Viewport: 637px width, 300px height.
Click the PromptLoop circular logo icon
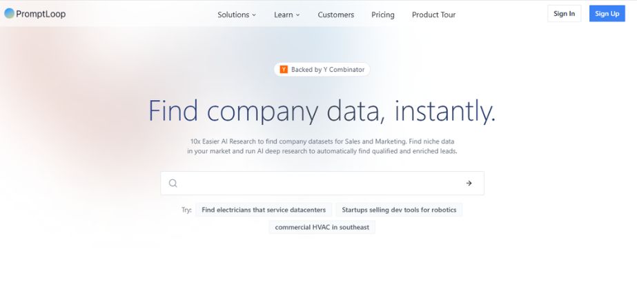(x=10, y=13)
